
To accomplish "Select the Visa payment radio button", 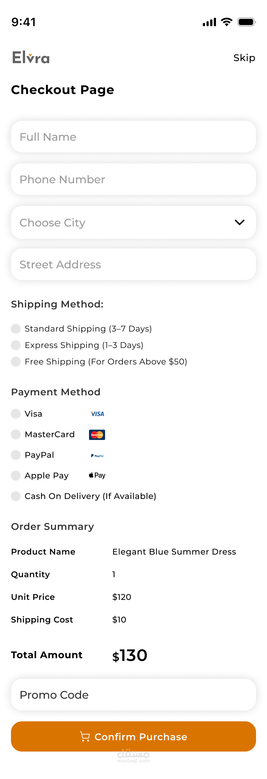I will point(16,414).
